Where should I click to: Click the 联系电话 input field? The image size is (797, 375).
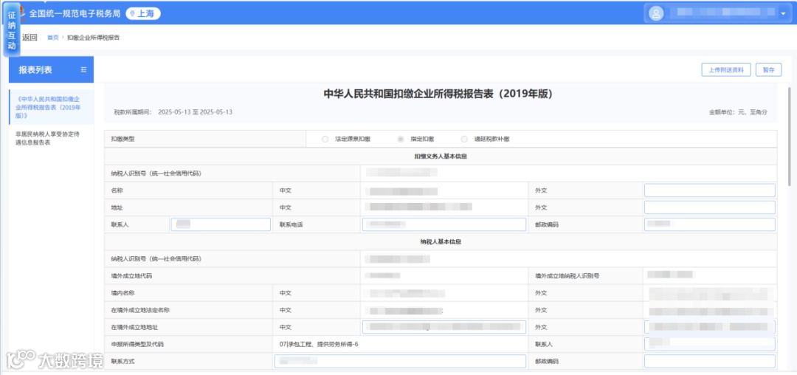click(x=444, y=224)
